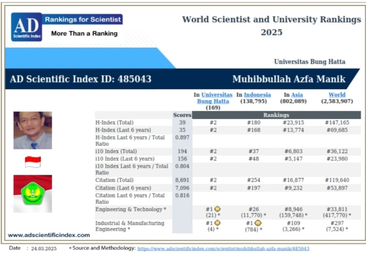
Task: Click the Indonesia rank #48
Action: [x=254, y=159]
